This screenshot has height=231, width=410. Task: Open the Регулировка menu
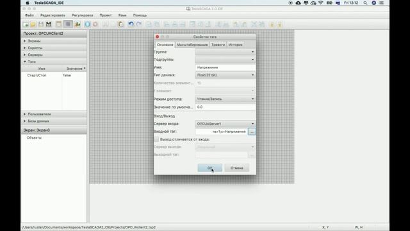click(83, 15)
